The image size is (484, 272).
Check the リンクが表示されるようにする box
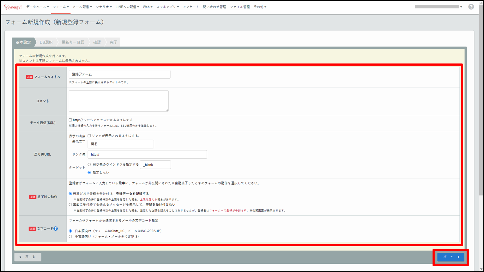pyautogui.click(x=89, y=136)
